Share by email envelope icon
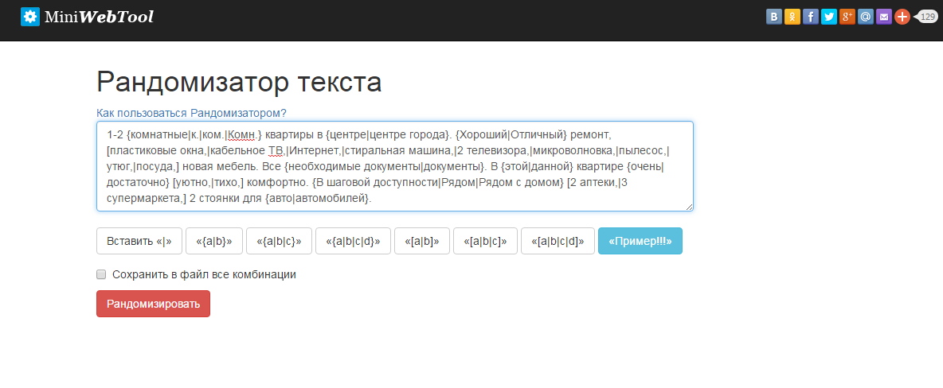 click(883, 17)
